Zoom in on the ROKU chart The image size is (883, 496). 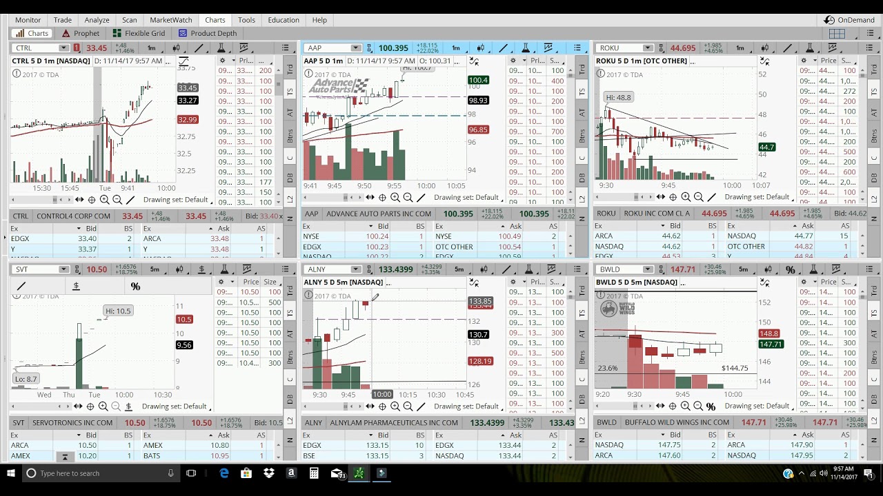(685, 197)
